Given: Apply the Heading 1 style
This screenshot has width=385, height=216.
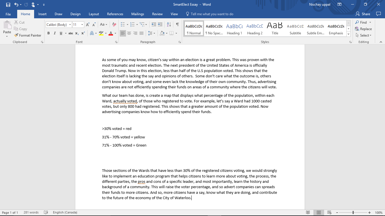Looking at the screenshot, I should tap(234, 29).
